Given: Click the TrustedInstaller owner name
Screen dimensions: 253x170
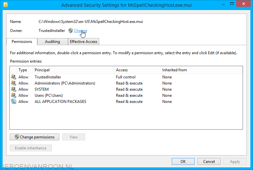Looking at the screenshot, I should (52, 31).
